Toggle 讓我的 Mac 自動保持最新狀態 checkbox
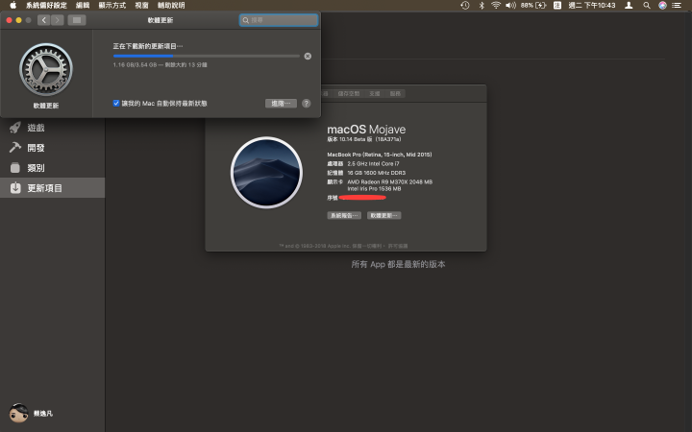This screenshot has width=692, height=432. tap(116, 103)
